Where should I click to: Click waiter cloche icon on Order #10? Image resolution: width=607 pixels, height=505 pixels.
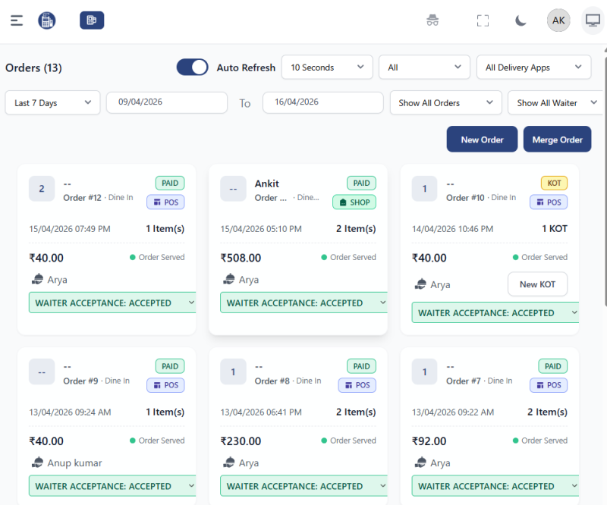point(420,284)
